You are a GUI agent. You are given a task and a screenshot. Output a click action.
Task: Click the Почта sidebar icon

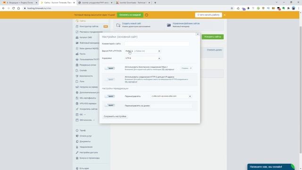coord(77,54)
